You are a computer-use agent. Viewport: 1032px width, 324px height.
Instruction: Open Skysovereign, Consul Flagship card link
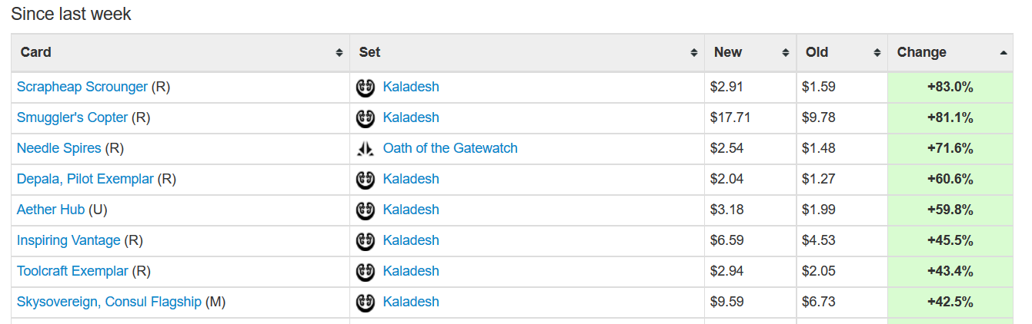(x=109, y=302)
